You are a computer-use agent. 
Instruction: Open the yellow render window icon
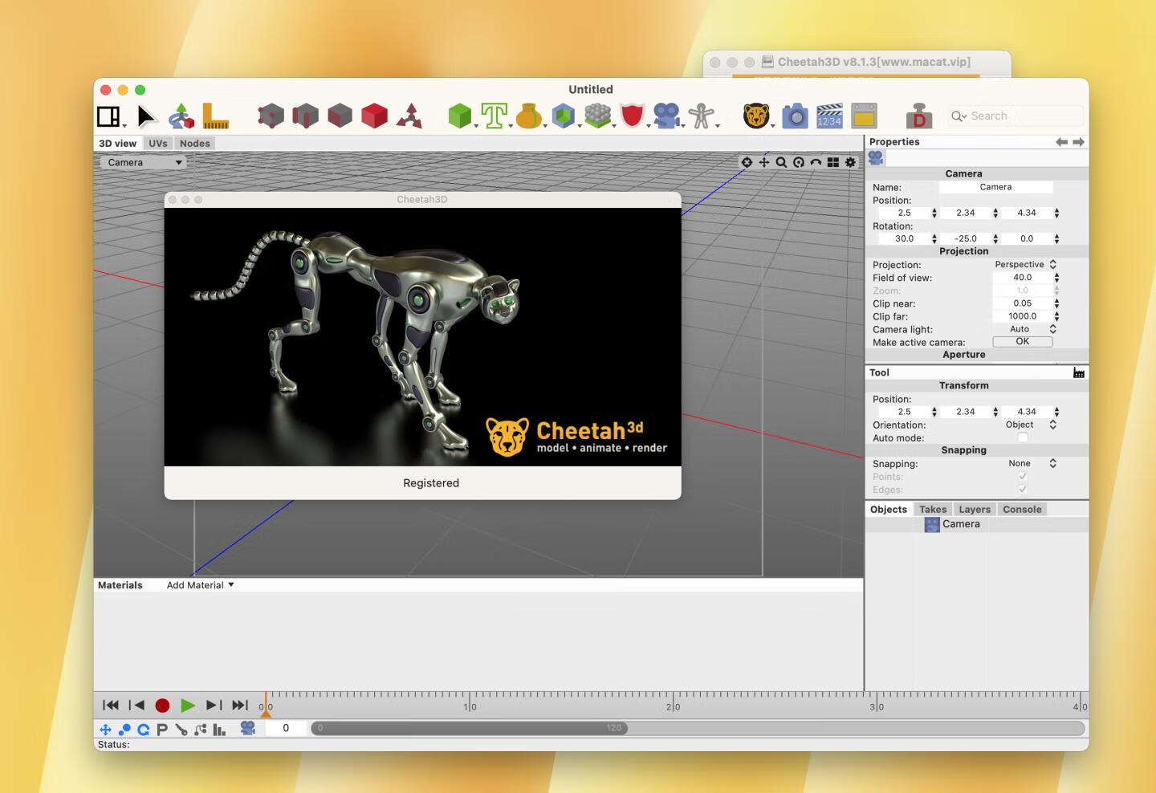(864, 116)
